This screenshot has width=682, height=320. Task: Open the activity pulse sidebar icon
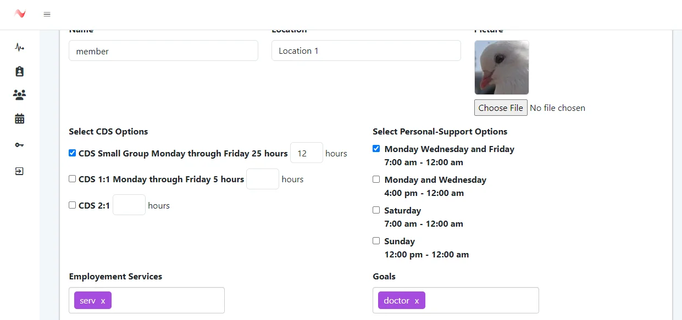[20, 47]
